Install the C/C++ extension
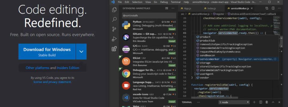 pyautogui.click(x=172, y=53)
